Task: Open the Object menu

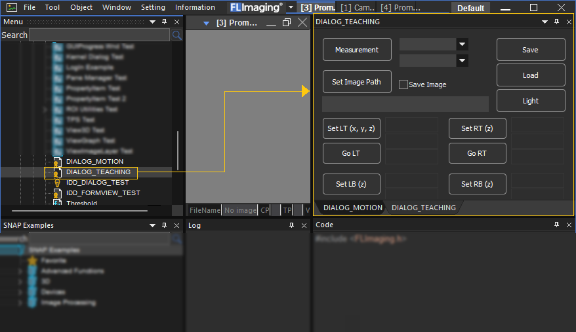Action: coord(81,7)
